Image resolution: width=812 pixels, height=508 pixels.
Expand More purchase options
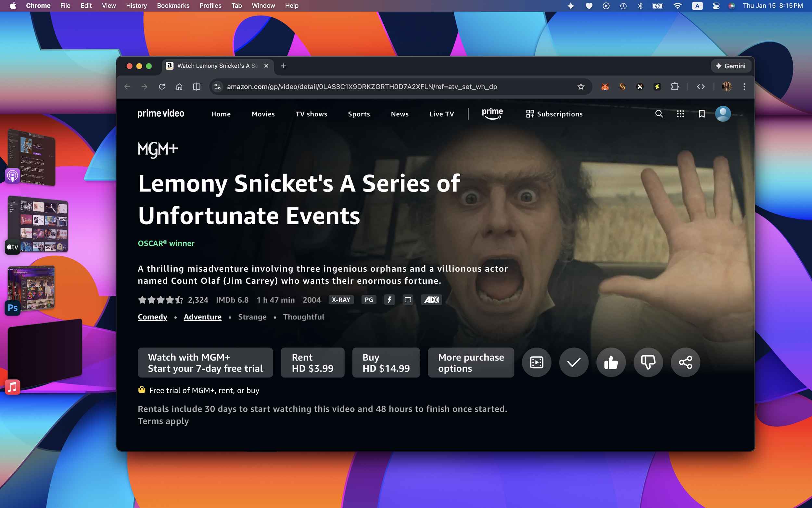click(471, 362)
